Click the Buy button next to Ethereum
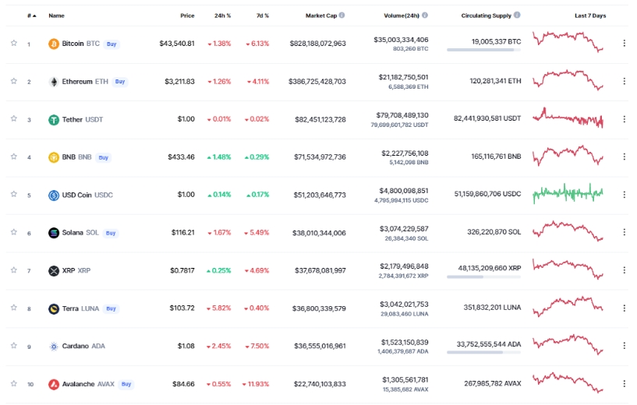The height and width of the screenshot is (405, 637). (120, 82)
